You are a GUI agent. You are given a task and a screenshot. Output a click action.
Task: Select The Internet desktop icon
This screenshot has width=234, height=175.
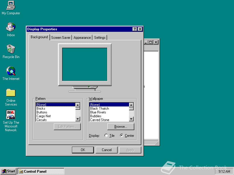tap(11, 73)
